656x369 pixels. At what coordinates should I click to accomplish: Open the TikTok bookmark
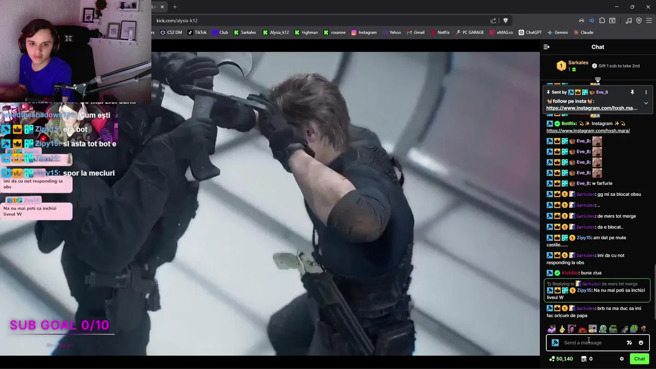[x=197, y=32]
